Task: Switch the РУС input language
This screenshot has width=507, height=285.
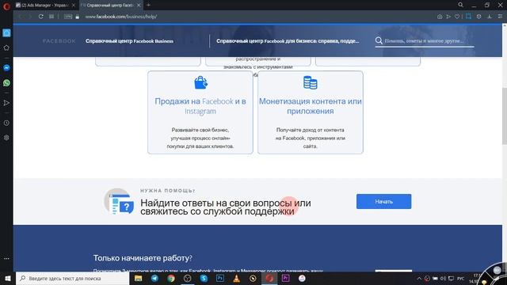Action: coord(461,278)
